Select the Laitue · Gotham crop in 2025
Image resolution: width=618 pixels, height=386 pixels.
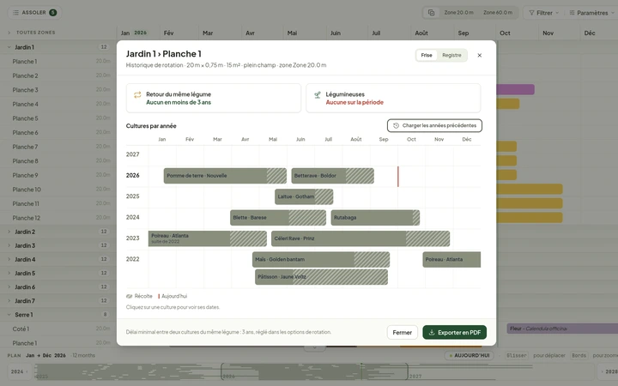click(304, 196)
